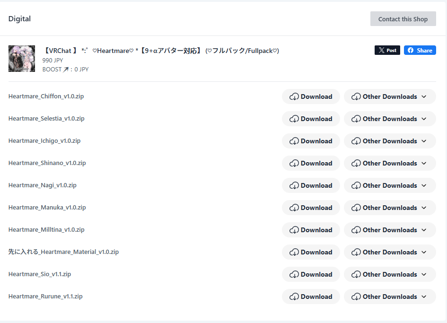The width and height of the screenshot is (447, 323).
Task: Select file name Heartmare_Manuka_v1.0.zip
Action: click(47, 208)
